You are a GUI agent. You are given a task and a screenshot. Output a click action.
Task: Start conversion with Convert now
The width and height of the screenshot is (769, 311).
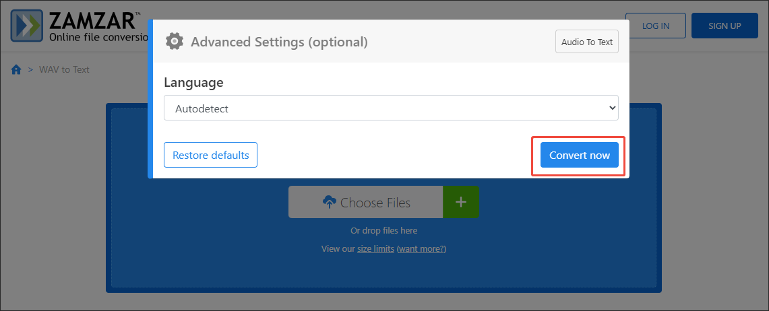coord(579,155)
